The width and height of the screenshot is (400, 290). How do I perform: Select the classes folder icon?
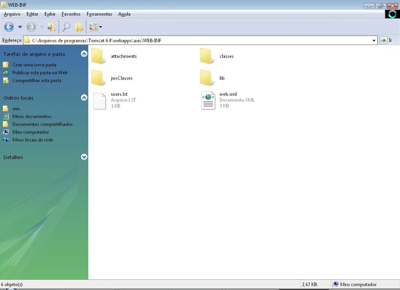click(x=206, y=56)
